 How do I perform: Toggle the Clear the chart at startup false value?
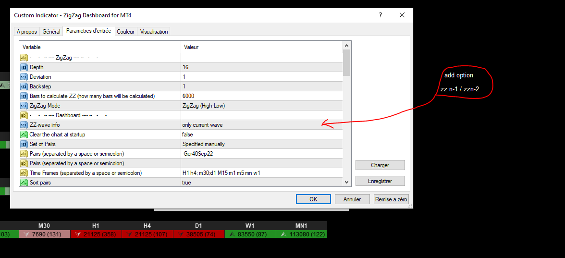tap(261, 135)
